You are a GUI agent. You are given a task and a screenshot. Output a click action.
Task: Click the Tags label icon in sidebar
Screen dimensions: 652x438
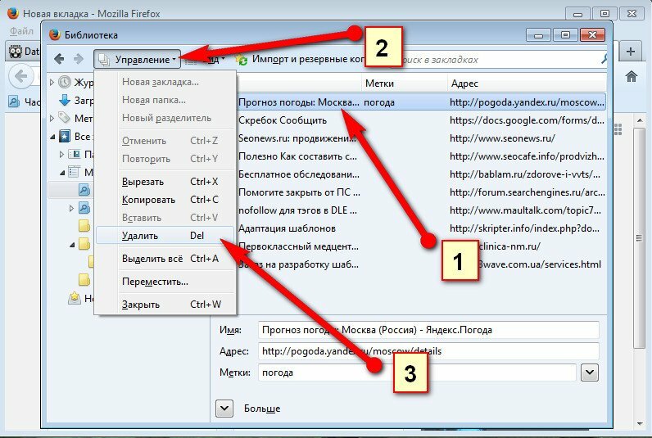click(x=66, y=118)
